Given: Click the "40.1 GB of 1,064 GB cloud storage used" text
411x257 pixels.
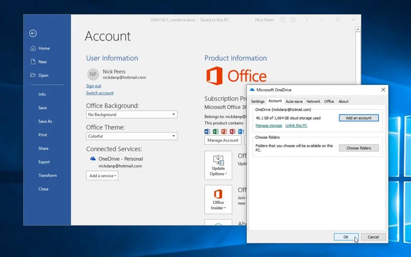Looking at the screenshot, I should pos(288,118).
